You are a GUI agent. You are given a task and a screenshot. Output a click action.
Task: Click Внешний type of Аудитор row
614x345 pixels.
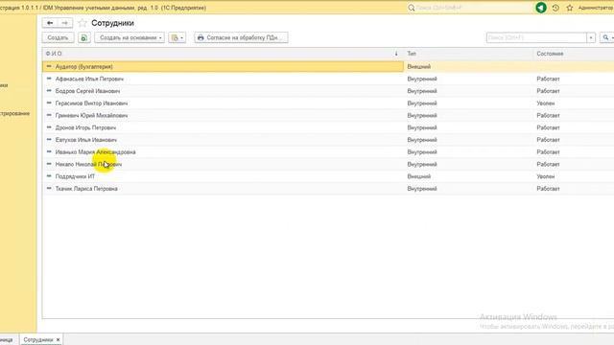(x=418, y=66)
